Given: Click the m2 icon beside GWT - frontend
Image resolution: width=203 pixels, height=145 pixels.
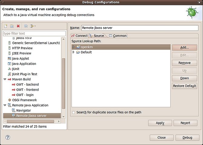Looking at the screenshot, I should [13, 90].
